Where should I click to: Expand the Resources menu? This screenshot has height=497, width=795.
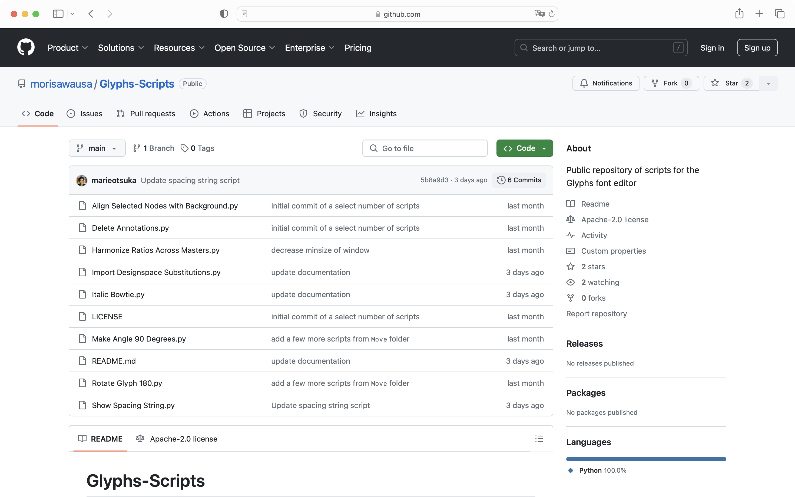(179, 48)
